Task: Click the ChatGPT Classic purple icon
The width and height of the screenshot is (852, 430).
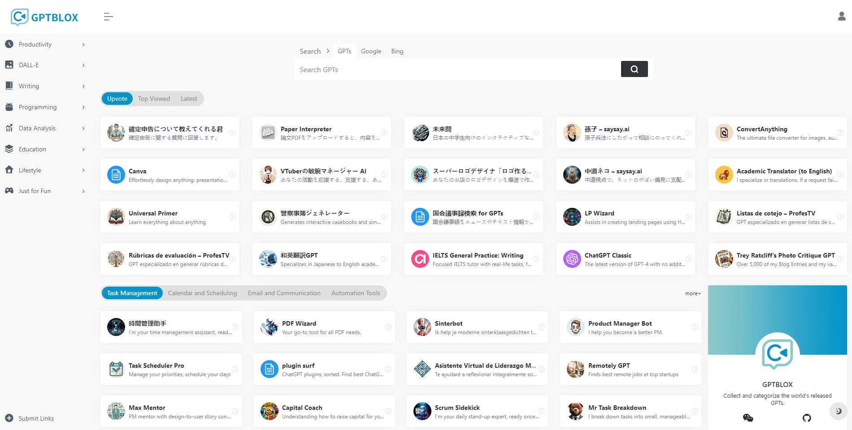Action: coord(572,259)
